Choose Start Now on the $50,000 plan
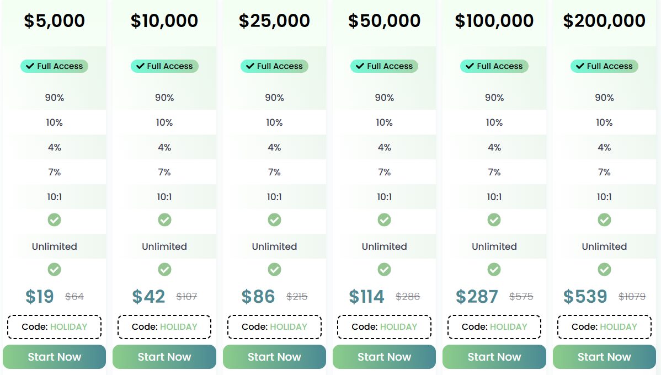The height and width of the screenshot is (375, 661). pos(384,357)
